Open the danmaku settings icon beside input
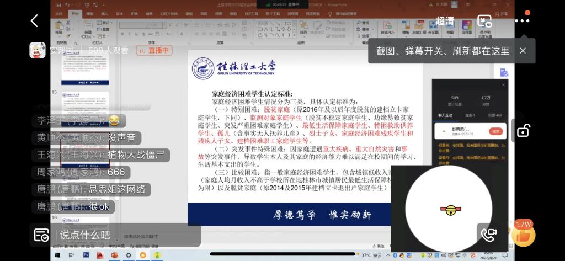565x261 pixels. coord(41,235)
